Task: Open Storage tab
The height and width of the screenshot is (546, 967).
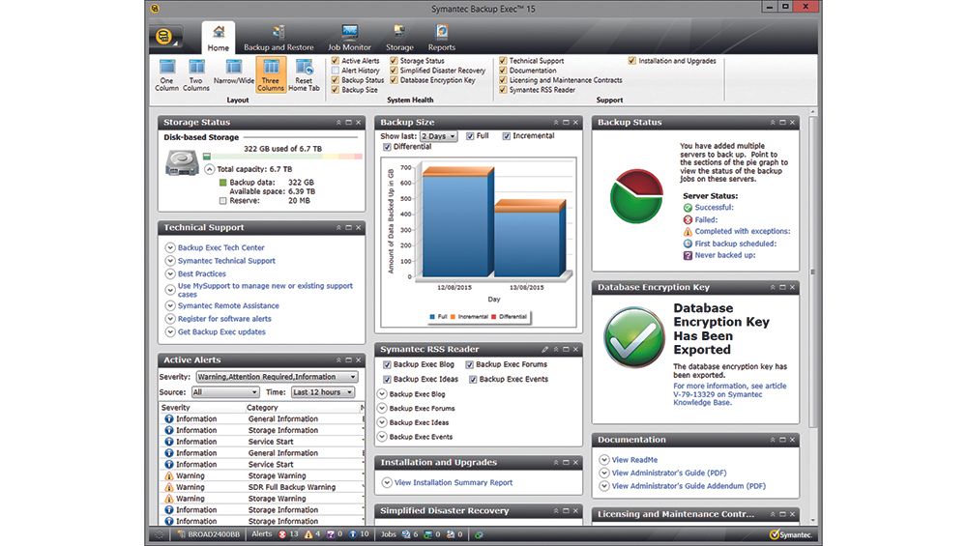Action: 399,39
